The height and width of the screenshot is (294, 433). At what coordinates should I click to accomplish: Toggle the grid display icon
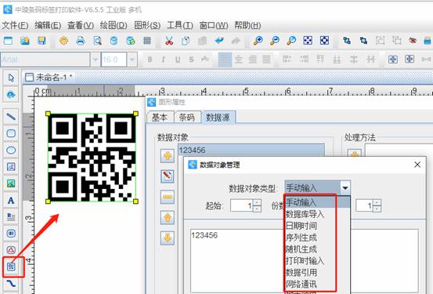click(147, 41)
